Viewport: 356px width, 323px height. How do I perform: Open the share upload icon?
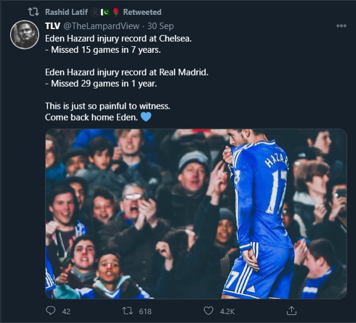click(x=291, y=311)
